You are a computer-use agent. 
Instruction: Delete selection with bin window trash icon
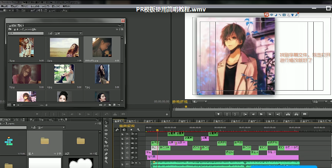pos(119,105)
